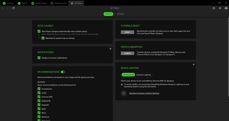Click the AUTO-LAUNCH heading

[45, 26]
